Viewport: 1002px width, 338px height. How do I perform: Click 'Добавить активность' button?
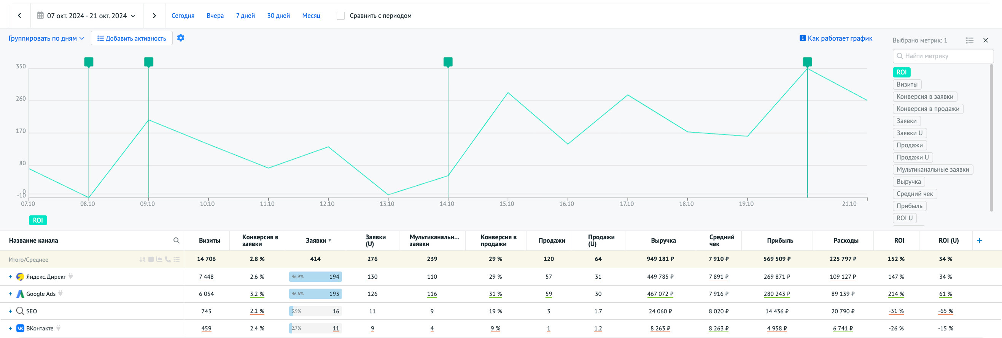coord(132,38)
